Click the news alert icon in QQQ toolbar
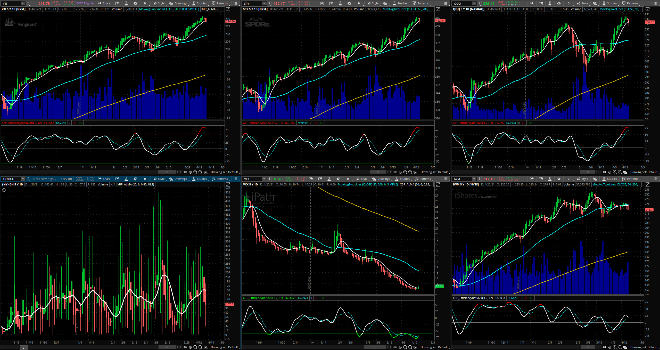660x350 pixels. coord(541,3)
